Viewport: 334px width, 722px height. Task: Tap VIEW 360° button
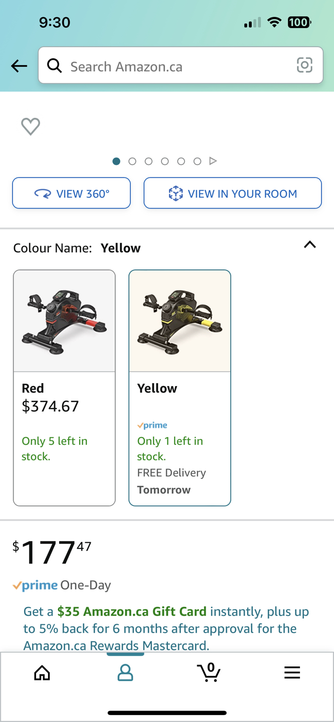[72, 193]
